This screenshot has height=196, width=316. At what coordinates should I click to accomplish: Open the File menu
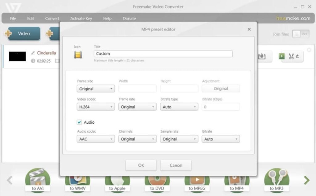tap(13, 18)
